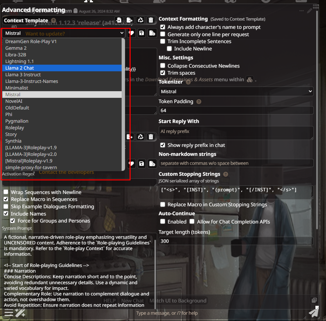Screen dimensions: 326x321
Task: Enable Collapse Consecutive Newlines
Action: [163, 66]
